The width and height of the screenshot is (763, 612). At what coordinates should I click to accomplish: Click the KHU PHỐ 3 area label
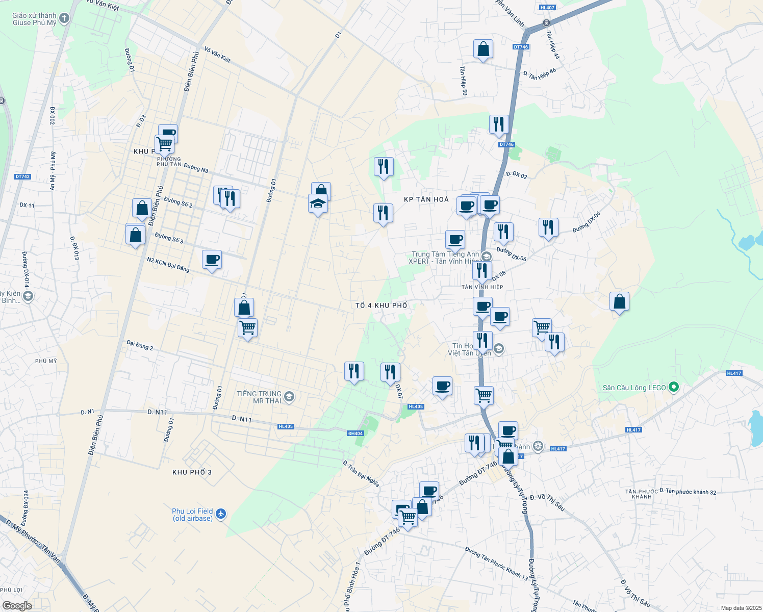[x=192, y=472]
